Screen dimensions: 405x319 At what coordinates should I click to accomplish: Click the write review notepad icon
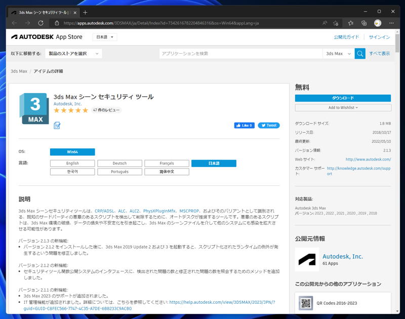pos(57,126)
